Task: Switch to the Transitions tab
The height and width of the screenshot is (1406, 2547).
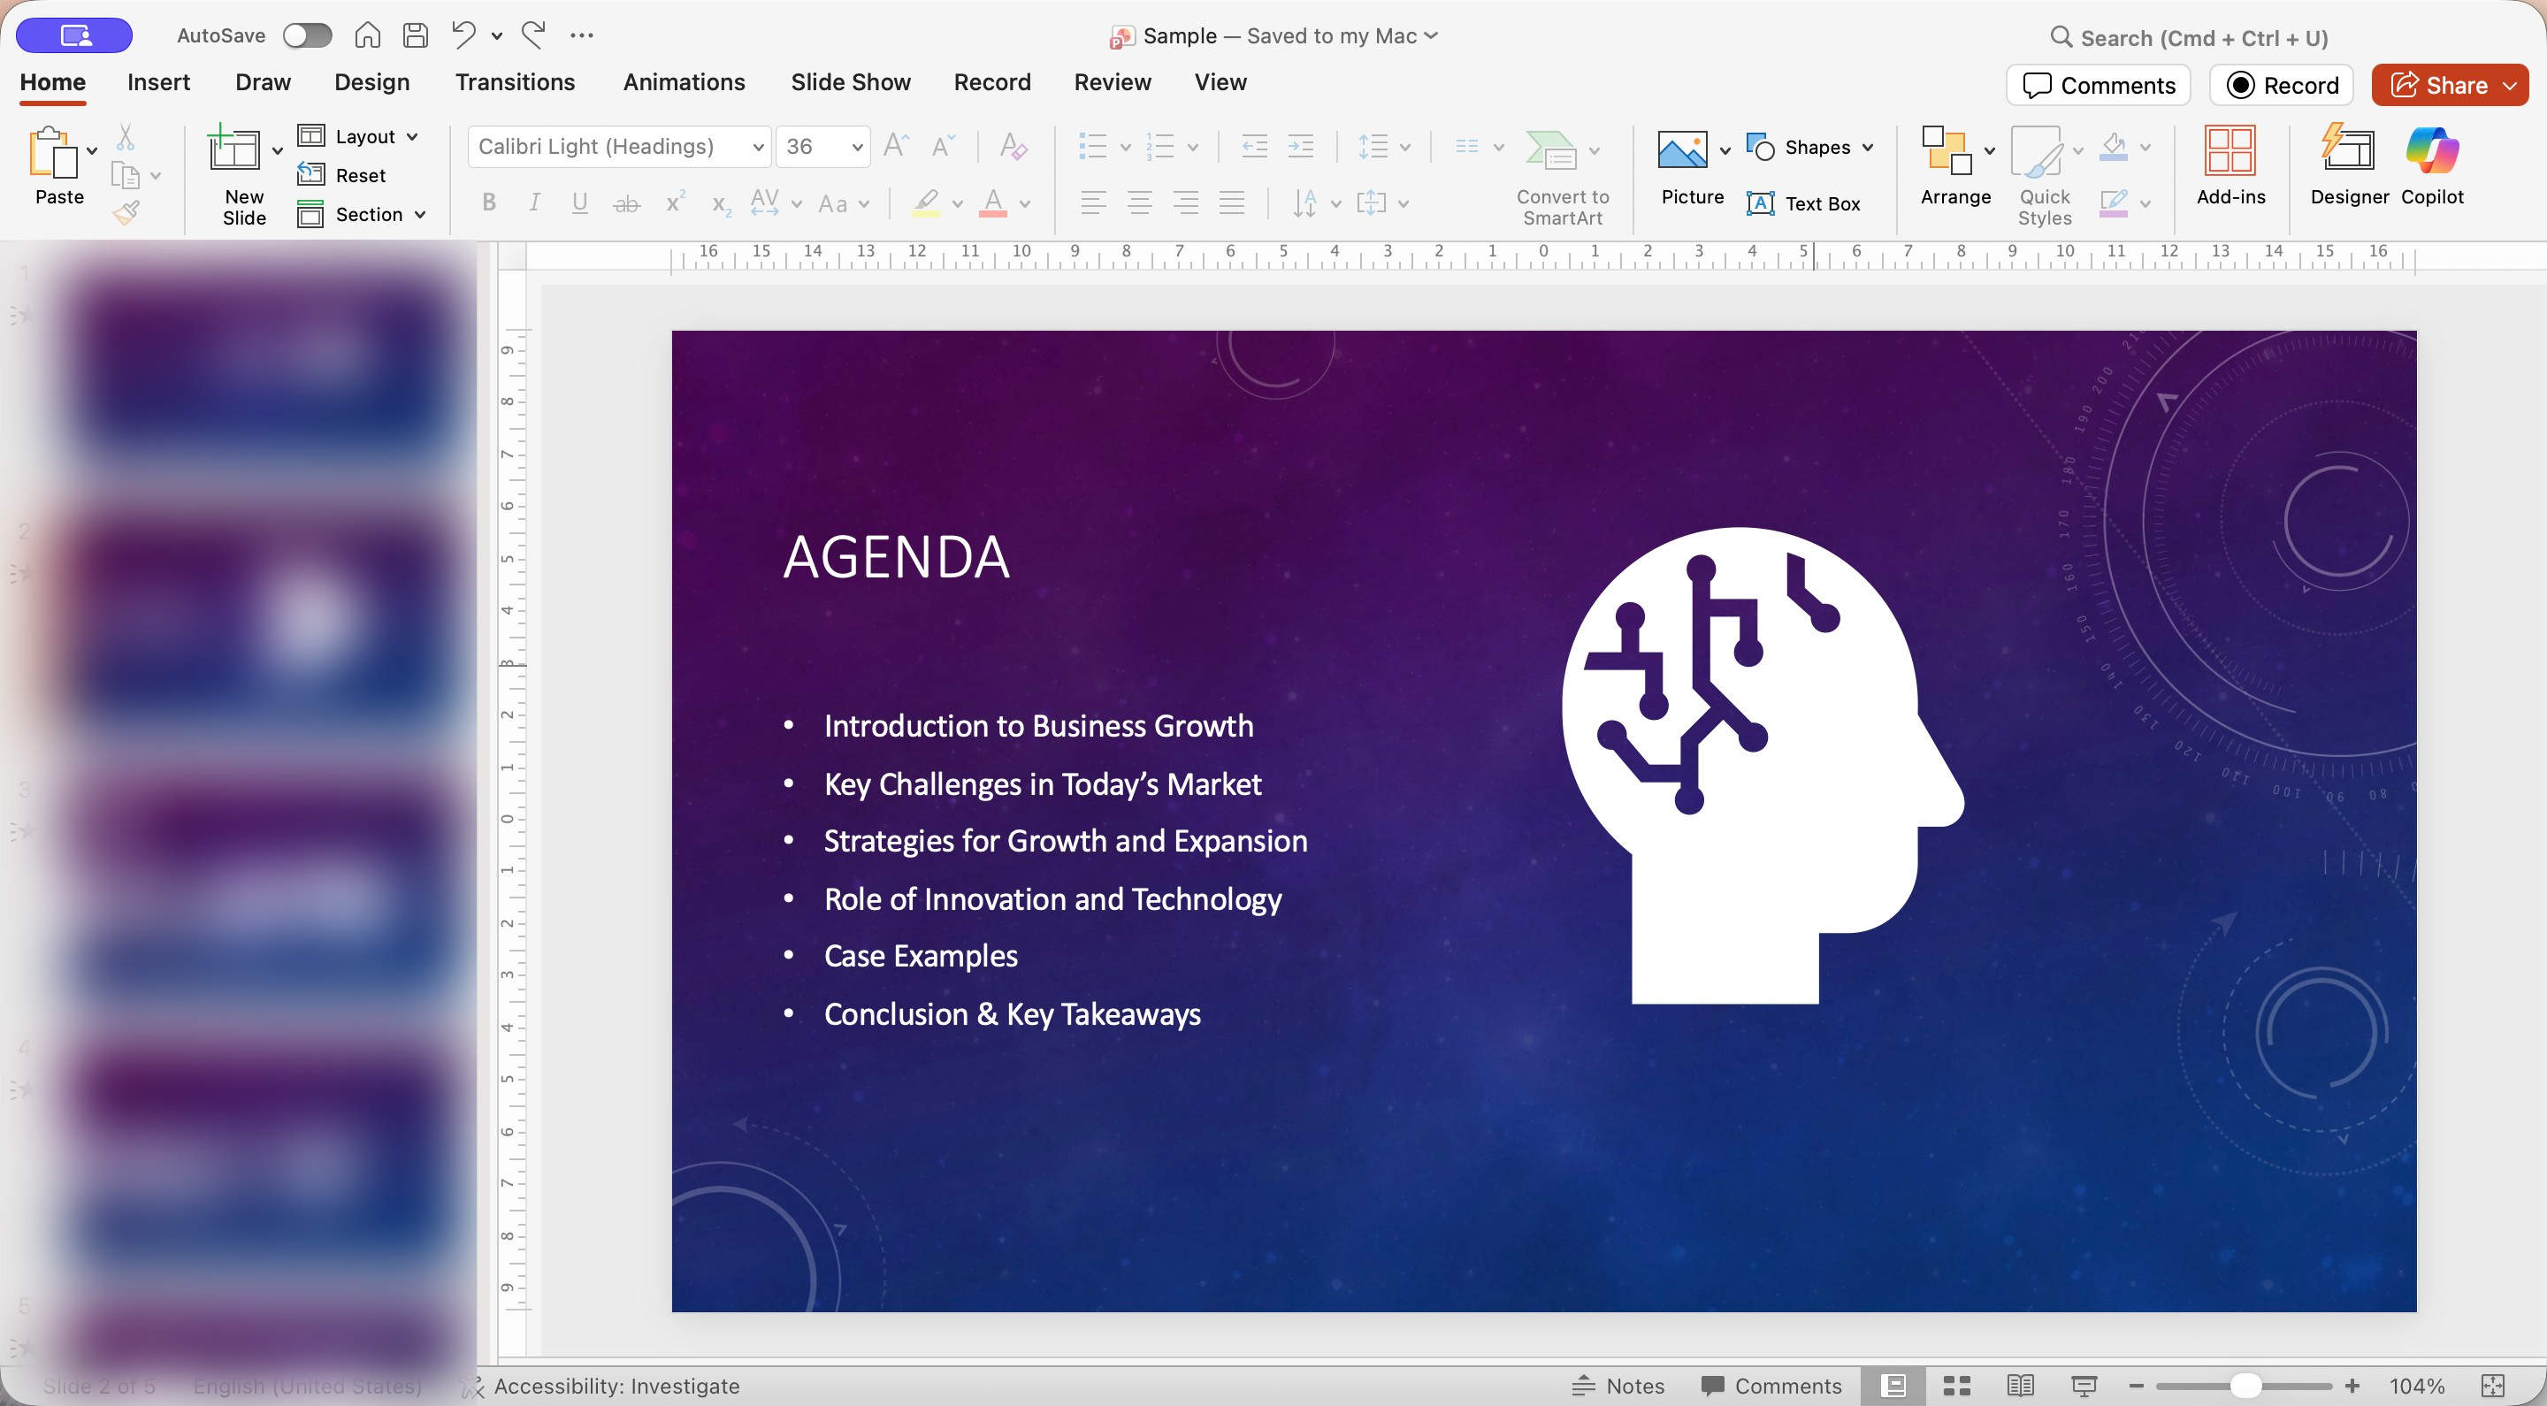Action: click(x=514, y=82)
